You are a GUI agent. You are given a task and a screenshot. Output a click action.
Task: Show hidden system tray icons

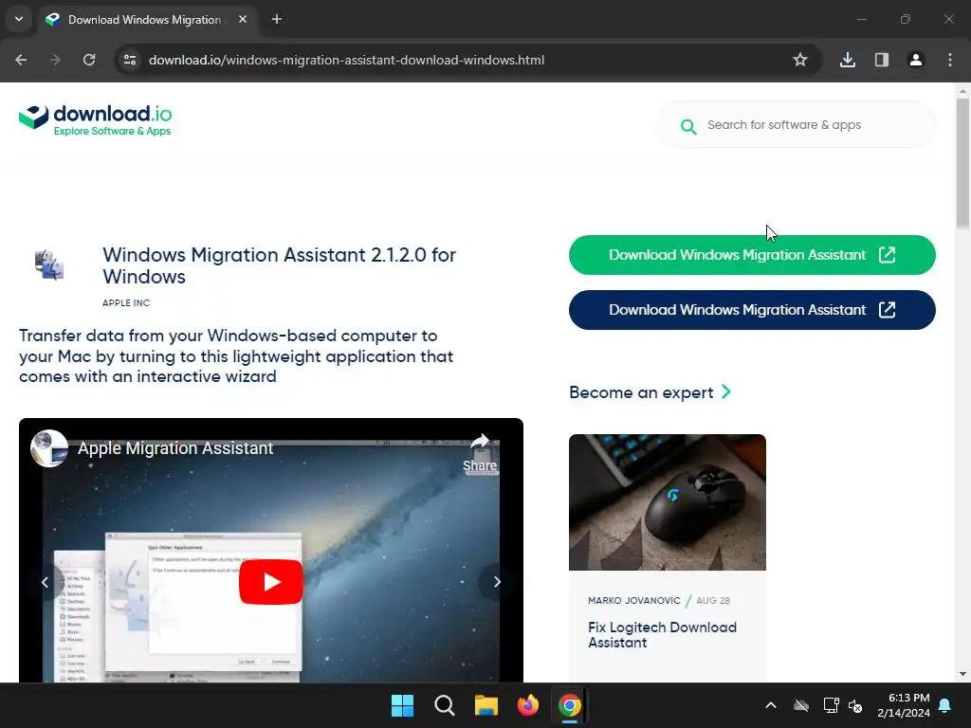click(x=771, y=705)
